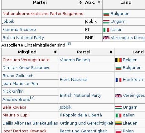145x133 pixels.
Task: Sort first table by Partei column arrows
Action: pos(80,2)
